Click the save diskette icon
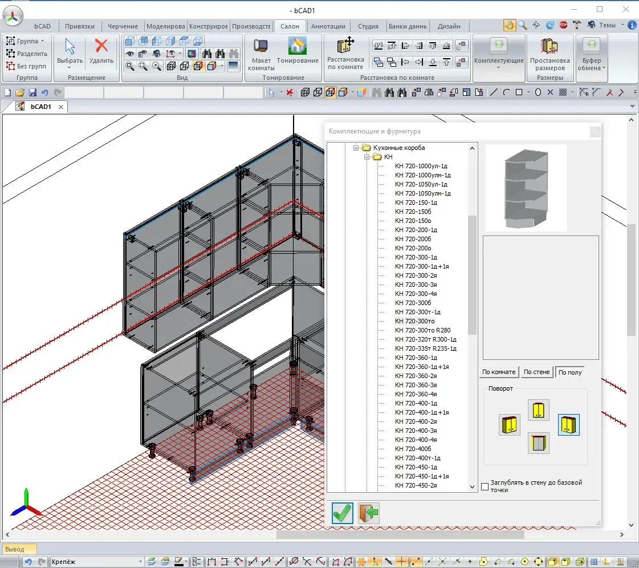 [32, 92]
